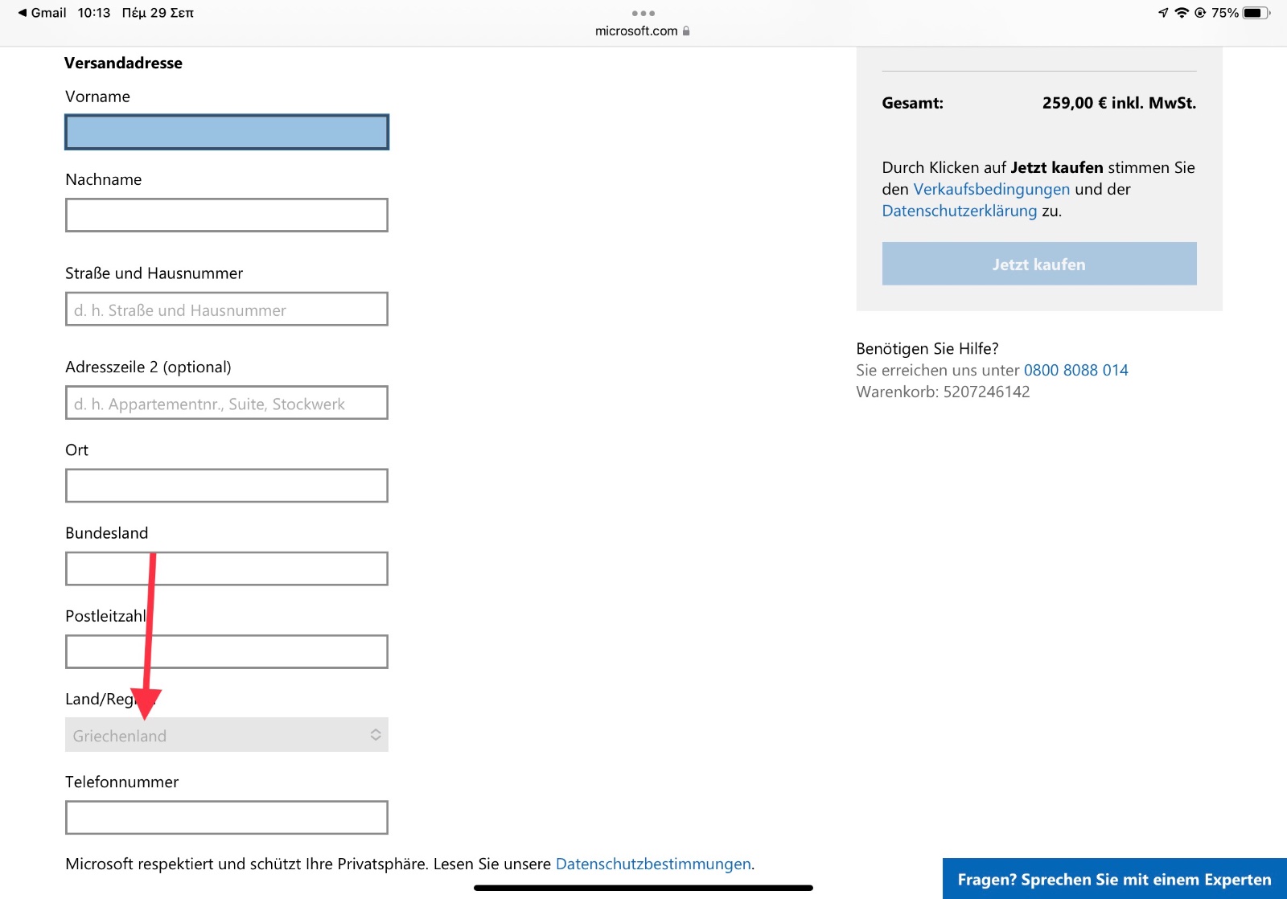Open the three-dot multitasking menu
The image size is (1287, 899).
[643, 13]
